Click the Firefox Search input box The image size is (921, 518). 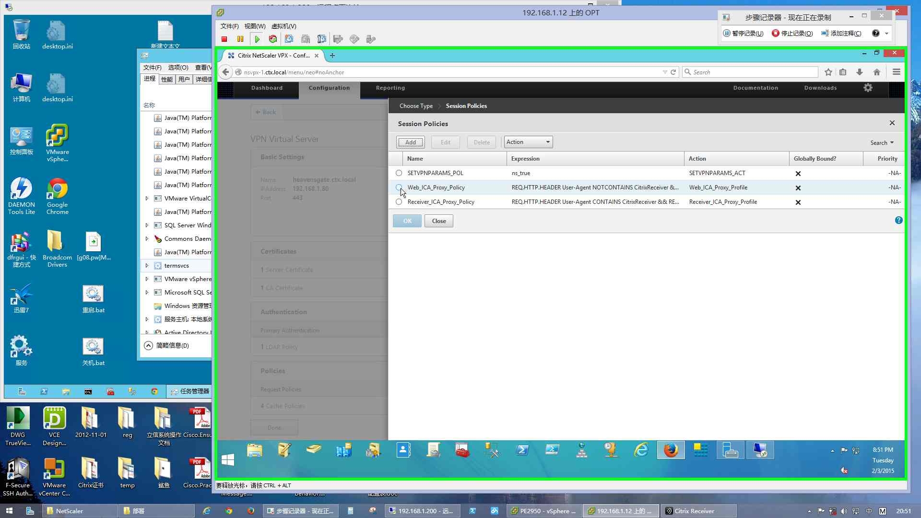tap(750, 72)
